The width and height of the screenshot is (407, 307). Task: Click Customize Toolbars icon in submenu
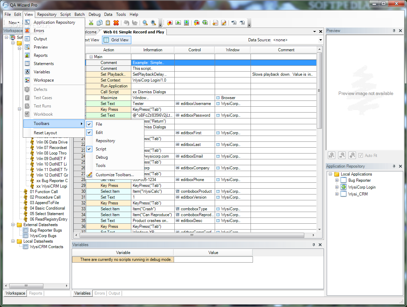pos(89,175)
